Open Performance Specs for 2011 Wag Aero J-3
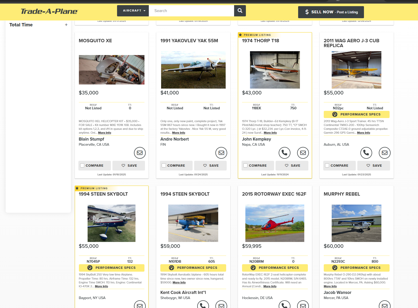 click(x=357, y=114)
